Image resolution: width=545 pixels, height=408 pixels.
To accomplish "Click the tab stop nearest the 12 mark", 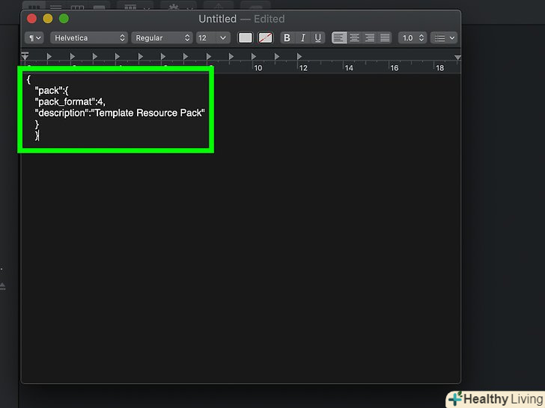I will pos(299,56).
